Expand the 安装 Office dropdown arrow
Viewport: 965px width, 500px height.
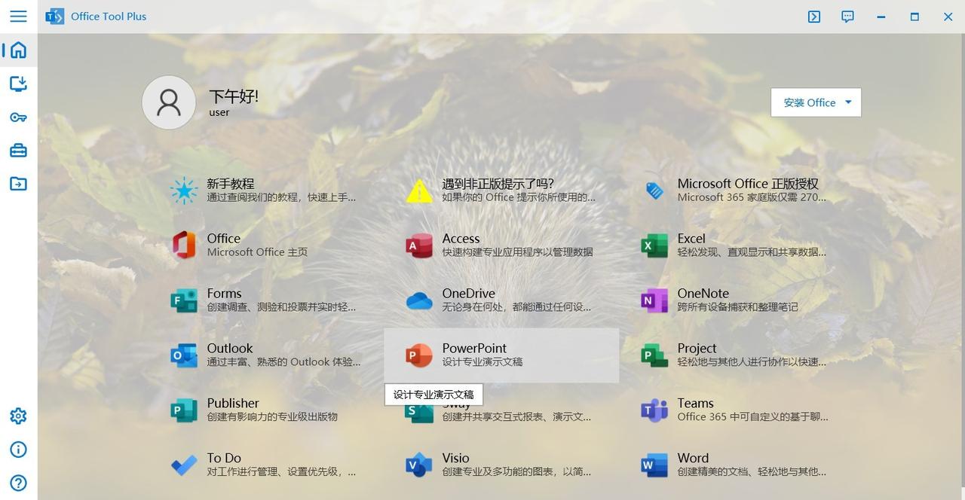[848, 102]
